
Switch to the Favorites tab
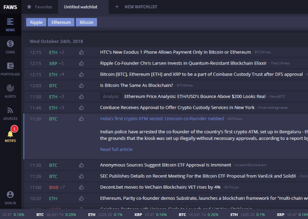[40, 7]
